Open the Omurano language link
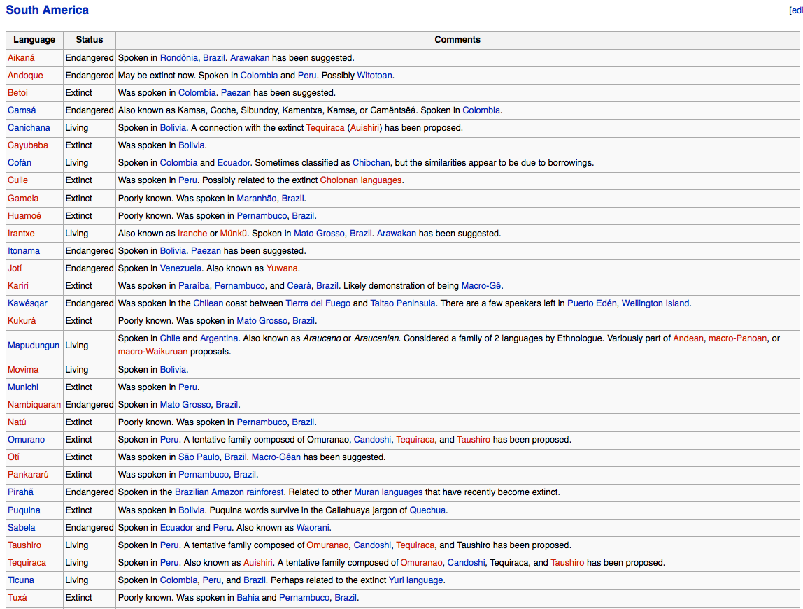This screenshot has height=609, width=803. (26, 439)
